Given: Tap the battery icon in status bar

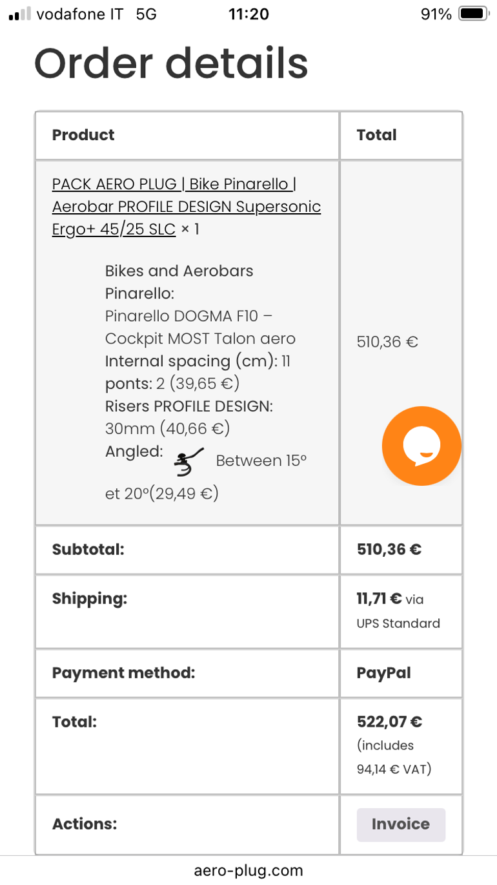Looking at the screenshot, I should tap(473, 14).
